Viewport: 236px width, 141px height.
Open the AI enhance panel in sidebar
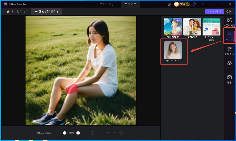229,21
